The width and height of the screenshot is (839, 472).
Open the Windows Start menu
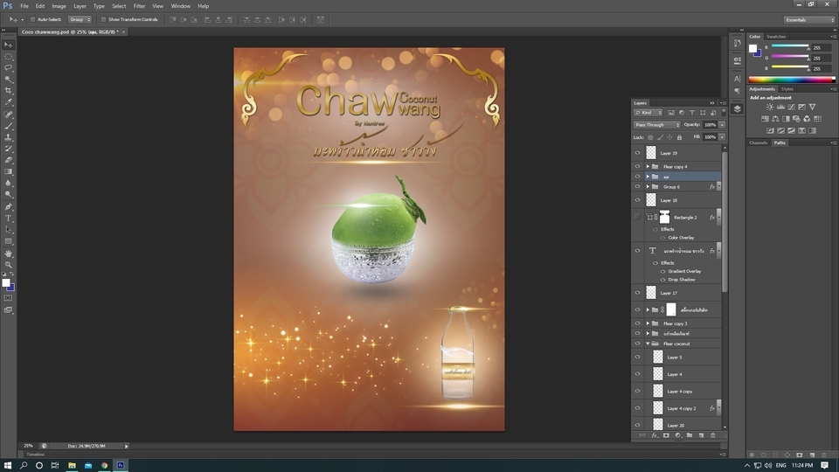click(8, 466)
